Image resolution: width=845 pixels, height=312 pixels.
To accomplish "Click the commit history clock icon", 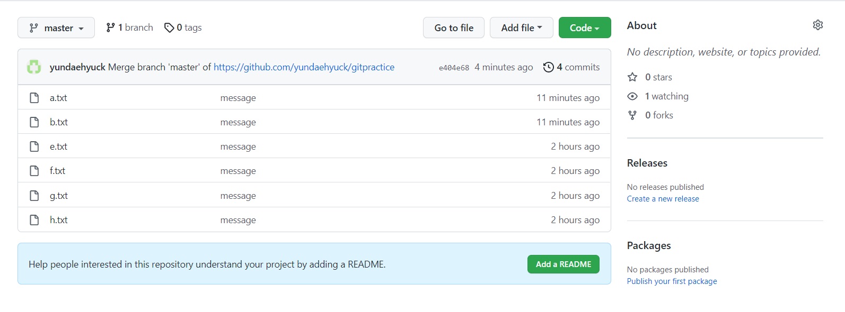I will click(x=549, y=67).
